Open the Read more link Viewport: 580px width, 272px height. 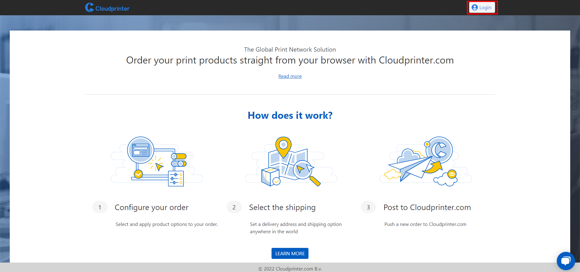[290, 76]
